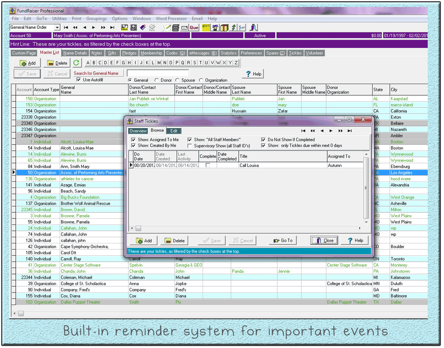The height and width of the screenshot is (348, 444).
Task: Select the Donor search radio button
Action: coord(156,80)
